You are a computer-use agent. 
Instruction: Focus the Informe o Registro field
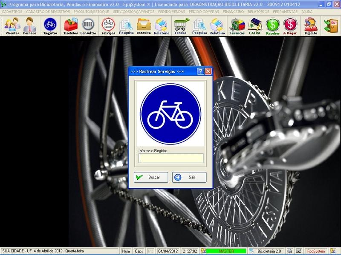click(x=171, y=158)
